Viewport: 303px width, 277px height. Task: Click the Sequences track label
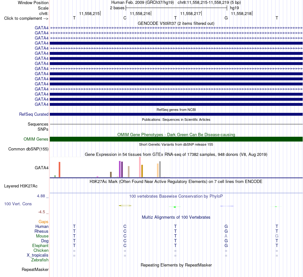pyautogui.click(x=38, y=124)
